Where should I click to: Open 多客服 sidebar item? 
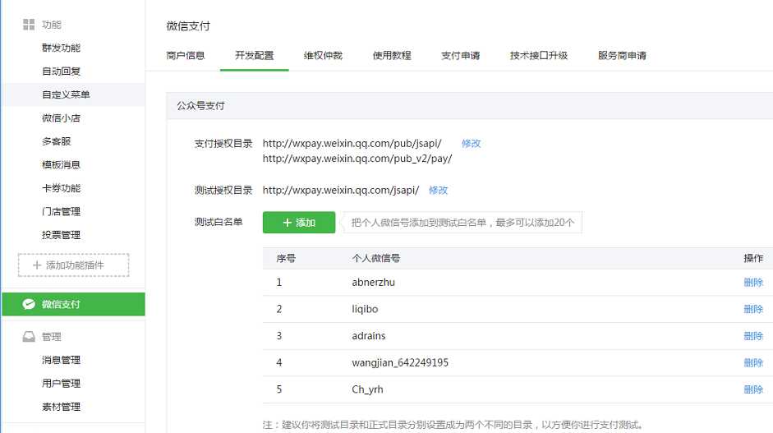(x=56, y=141)
